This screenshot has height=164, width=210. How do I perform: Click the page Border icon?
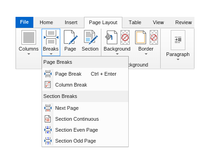[x=141, y=37]
